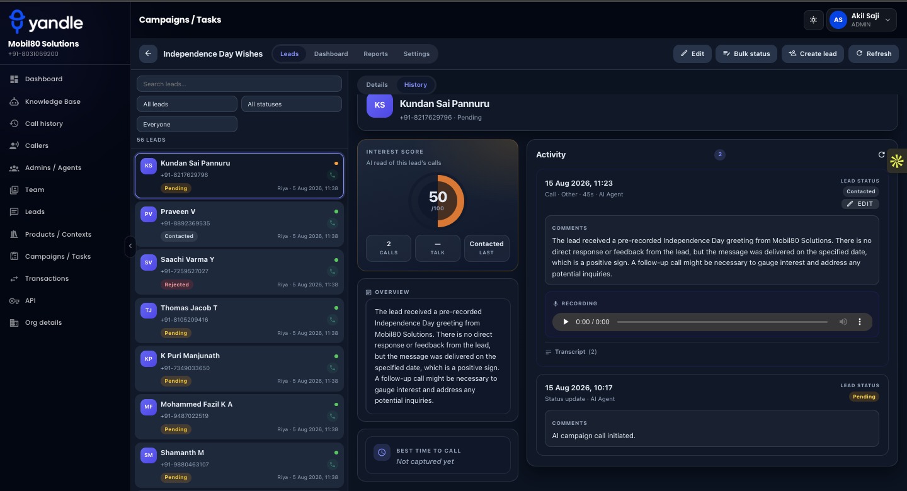
Task: Expand the Akil Saji account menu
Action: pos(862,20)
